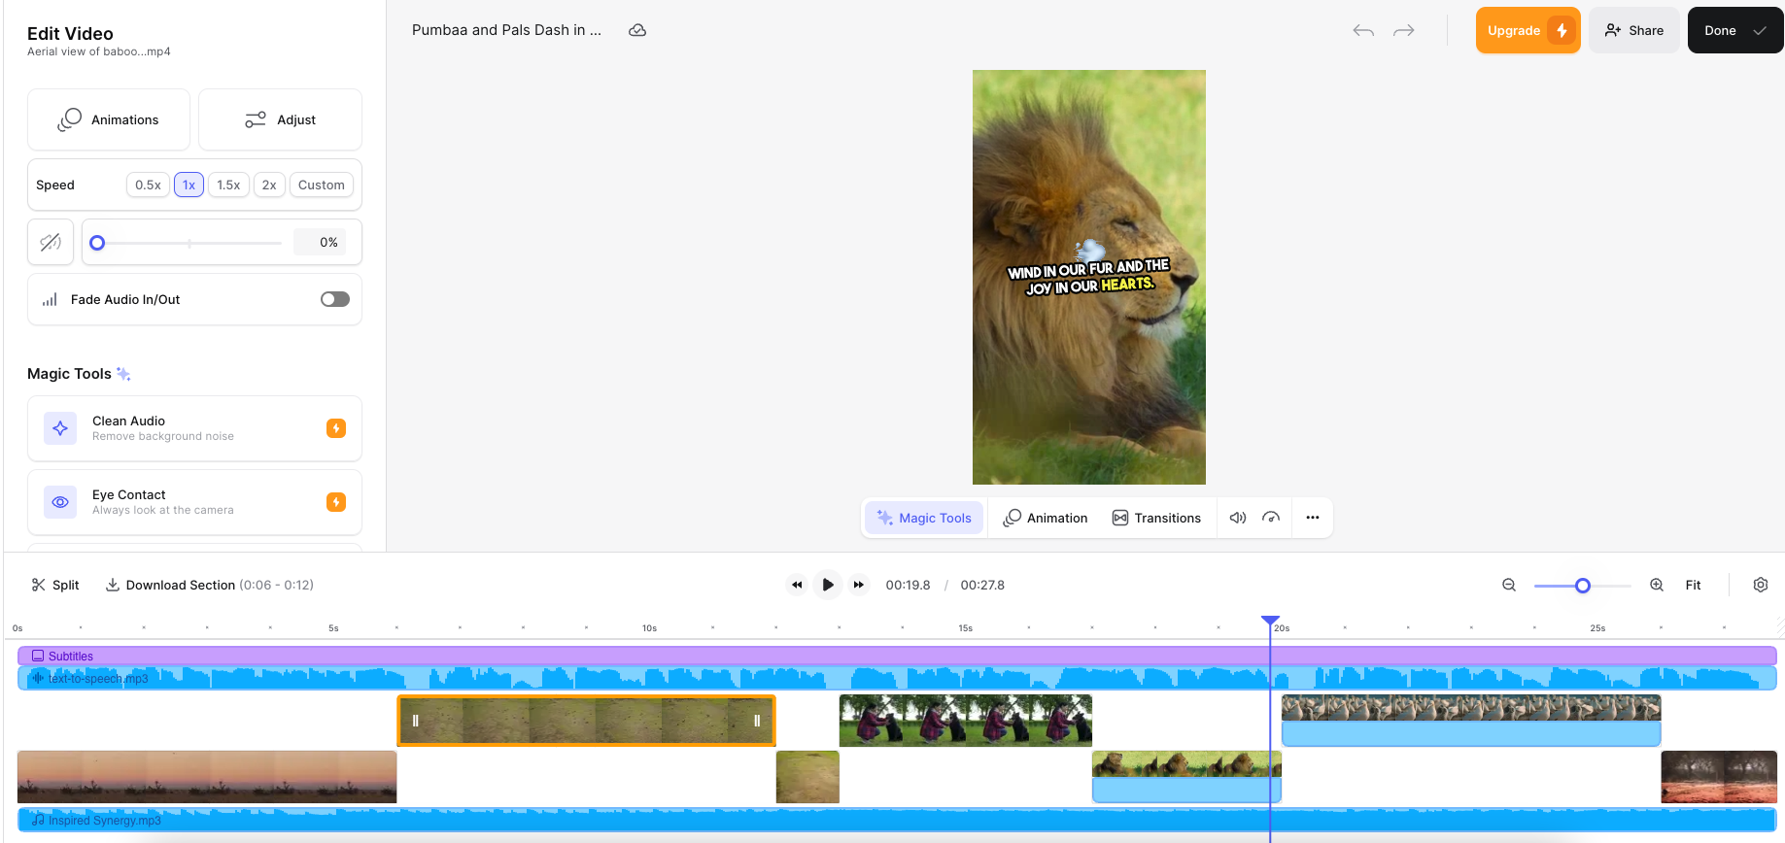This screenshot has width=1785, height=843.
Task: Click the undo arrow icon
Action: tap(1362, 31)
